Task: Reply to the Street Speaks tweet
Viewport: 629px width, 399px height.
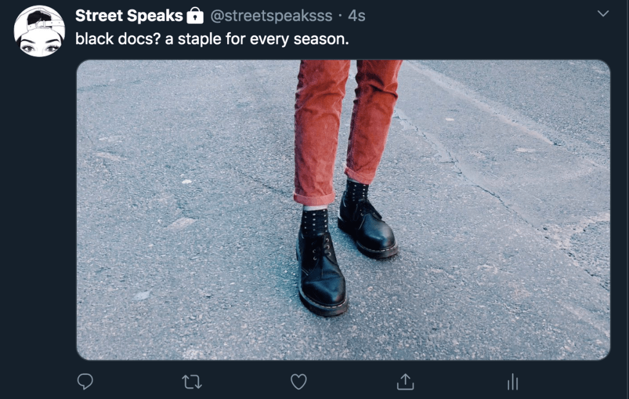Action: click(85, 382)
